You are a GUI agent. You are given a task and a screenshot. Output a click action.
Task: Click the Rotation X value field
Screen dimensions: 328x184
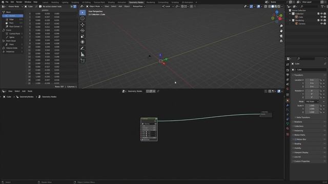click(x=312, y=91)
